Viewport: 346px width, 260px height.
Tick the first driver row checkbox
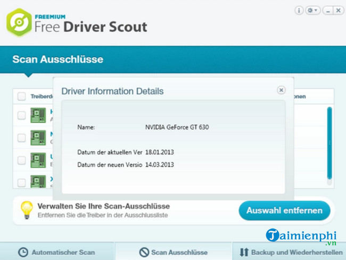21,115
